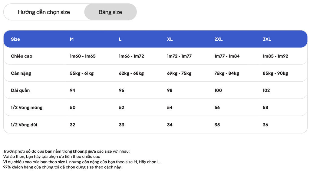Pick the 3XL size column header
Image resolution: width=310 pixels, height=175 pixels.
[x=267, y=39]
